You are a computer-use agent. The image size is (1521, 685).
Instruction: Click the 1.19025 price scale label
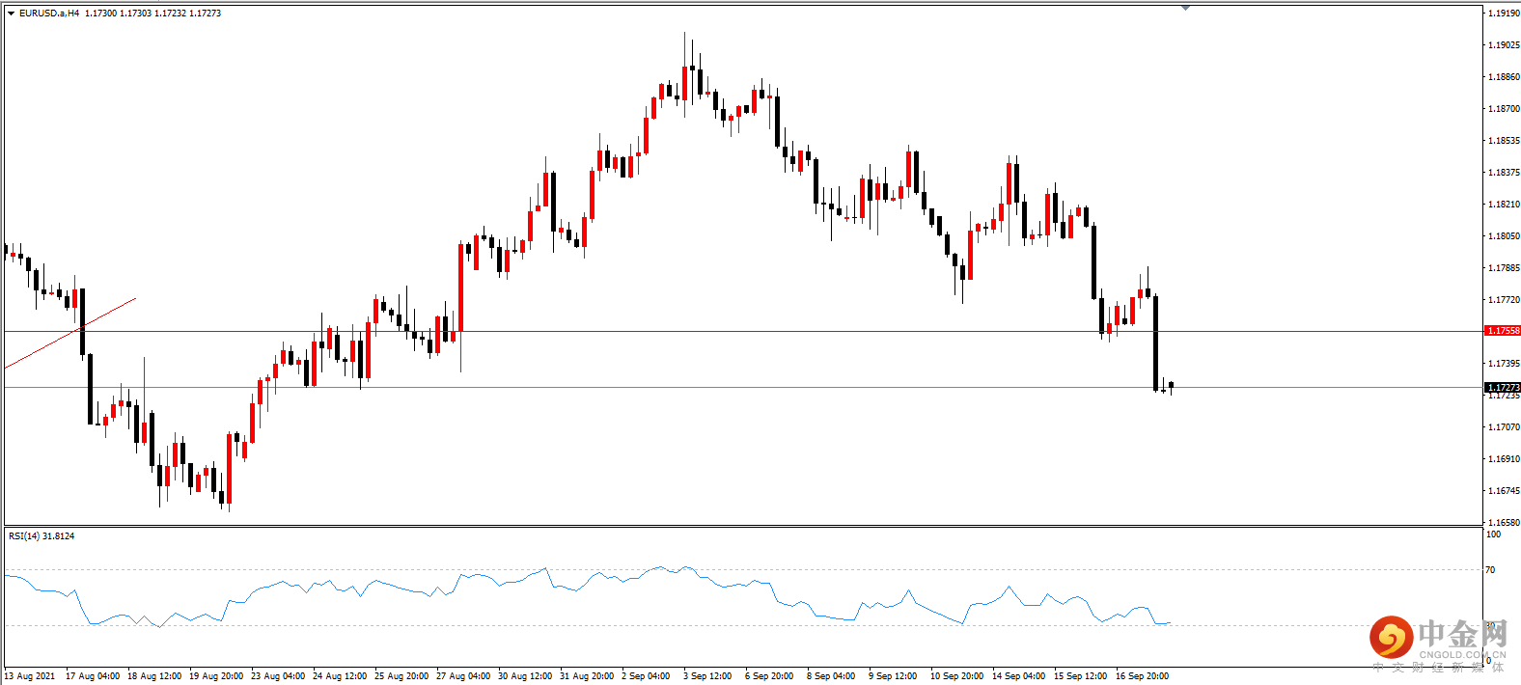tap(1504, 45)
